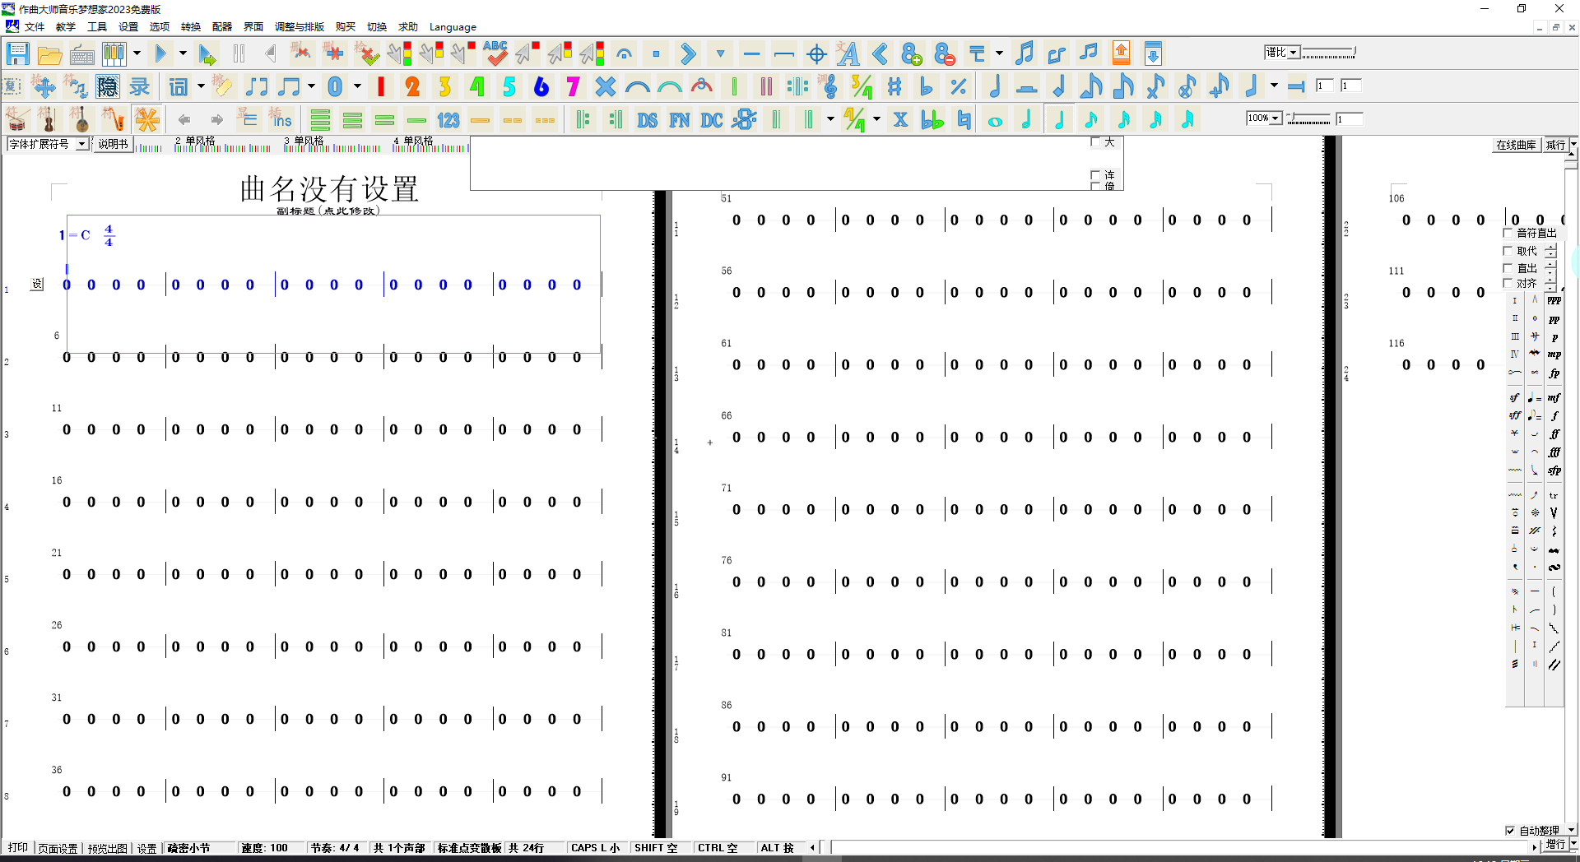
Task: Choose the treble clef key icon
Action: pyautogui.click(x=829, y=86)
